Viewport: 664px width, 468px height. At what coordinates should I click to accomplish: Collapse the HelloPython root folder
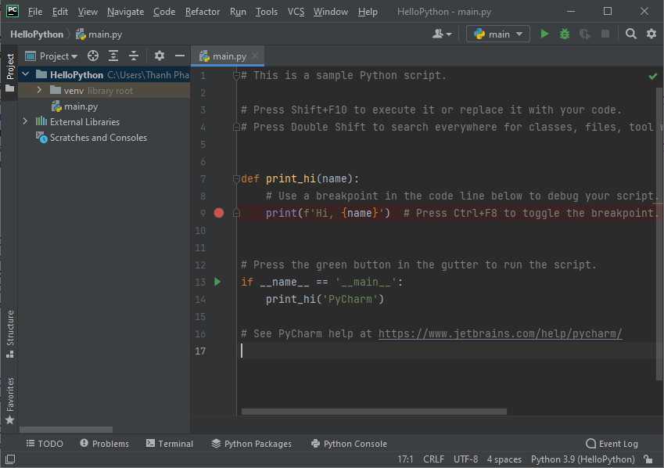tap(25, 74)
